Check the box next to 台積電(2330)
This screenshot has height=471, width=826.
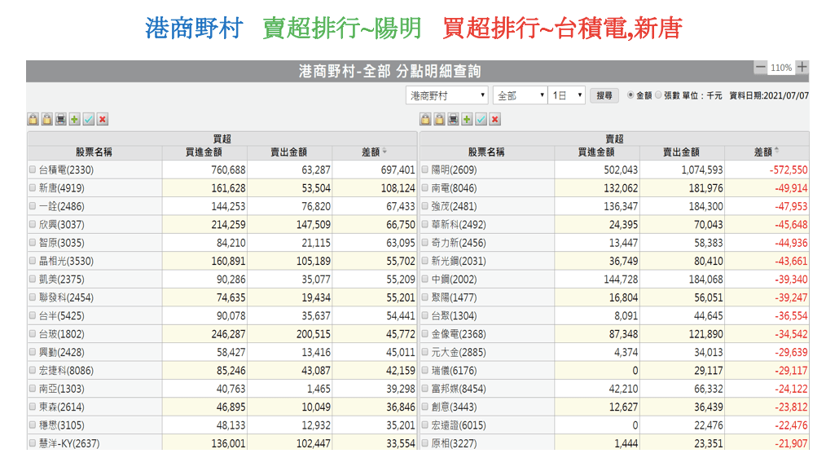point(33,170)
